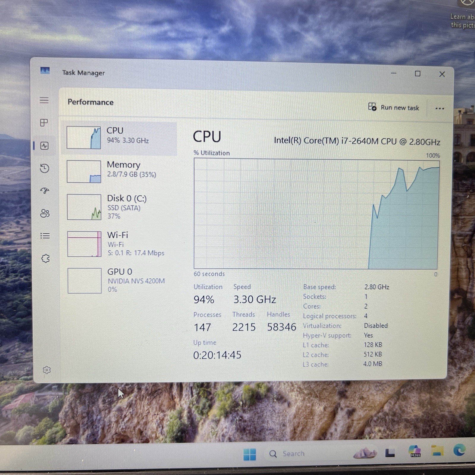This screenshot has height=475, width=475.
Task: Click the CPU mini utilization graph thumbnail
Action: [84, 137]
